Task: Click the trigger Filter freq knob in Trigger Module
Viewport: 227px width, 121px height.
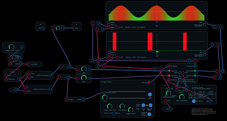Action: (110, 107)
